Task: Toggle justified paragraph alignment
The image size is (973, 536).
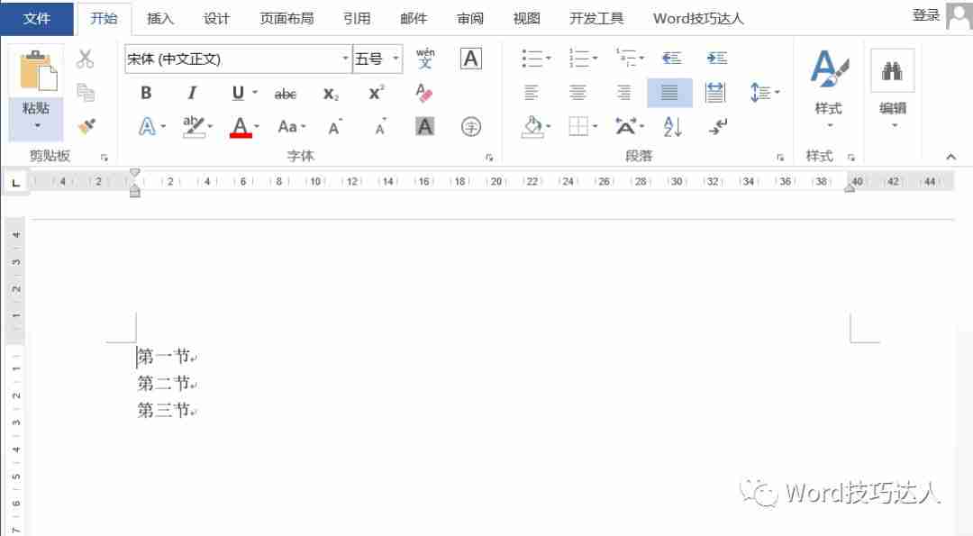Action: pyautogui.click(x=669, y=93)
